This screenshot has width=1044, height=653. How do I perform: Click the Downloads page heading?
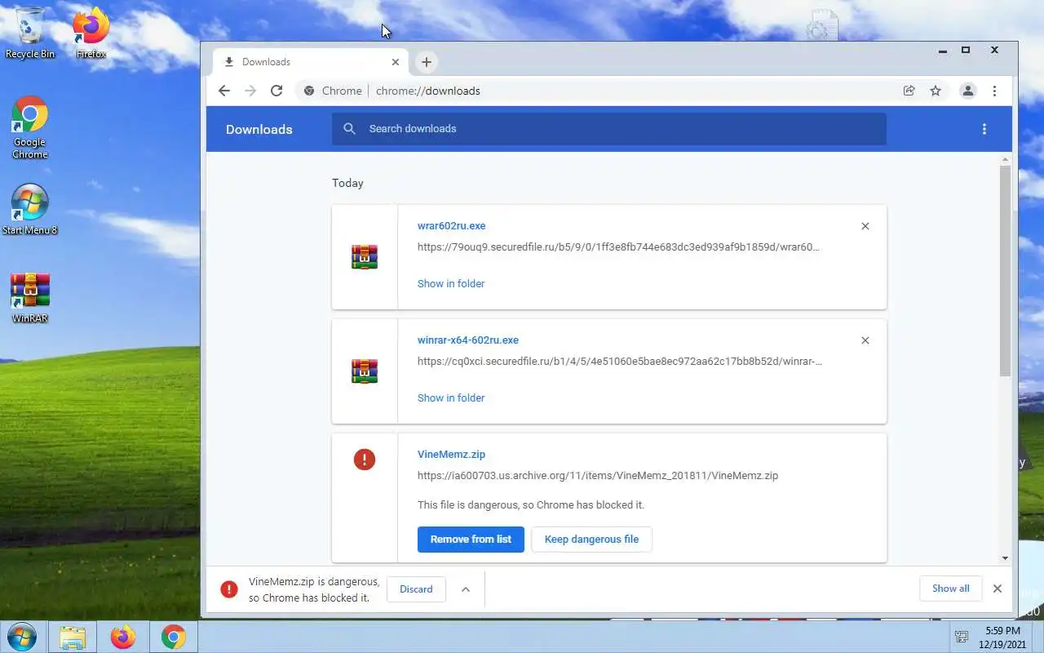tap(259, 129)
